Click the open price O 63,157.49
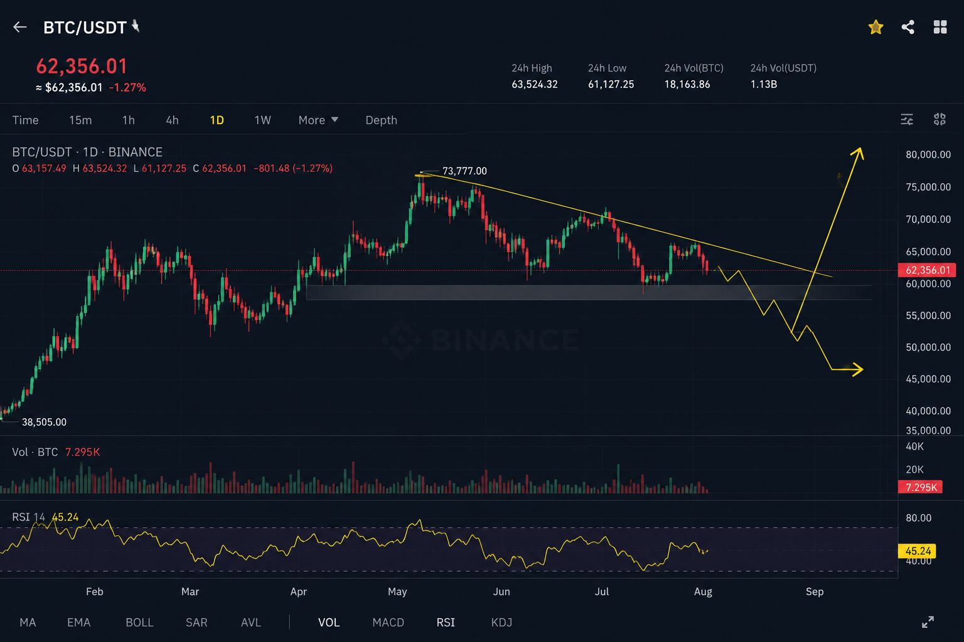This screenshot has width=964, height=642. [39, 169]
